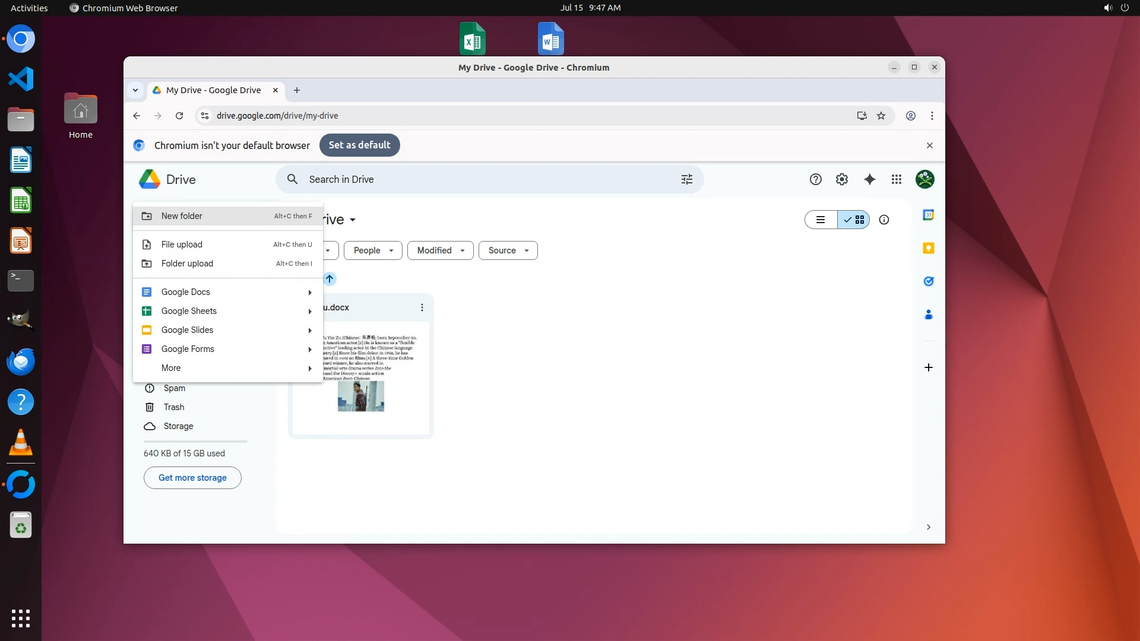Open the Google Sheets submenu entry
Viewport: 1140px width, 641px height.
189,311
